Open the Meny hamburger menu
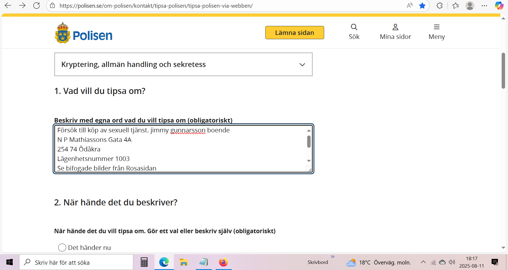Image resolution: width=508 pixels, height=270 pixels. tap(436, 31)
